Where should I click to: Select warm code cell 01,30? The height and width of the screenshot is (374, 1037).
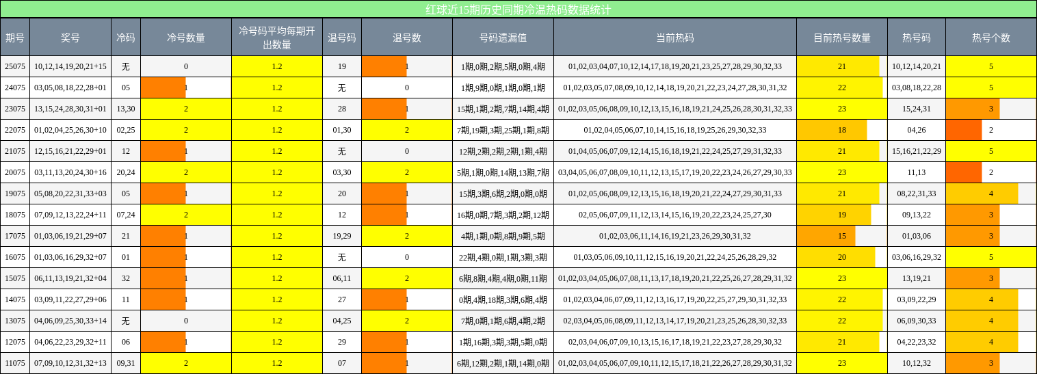point(342,130)
